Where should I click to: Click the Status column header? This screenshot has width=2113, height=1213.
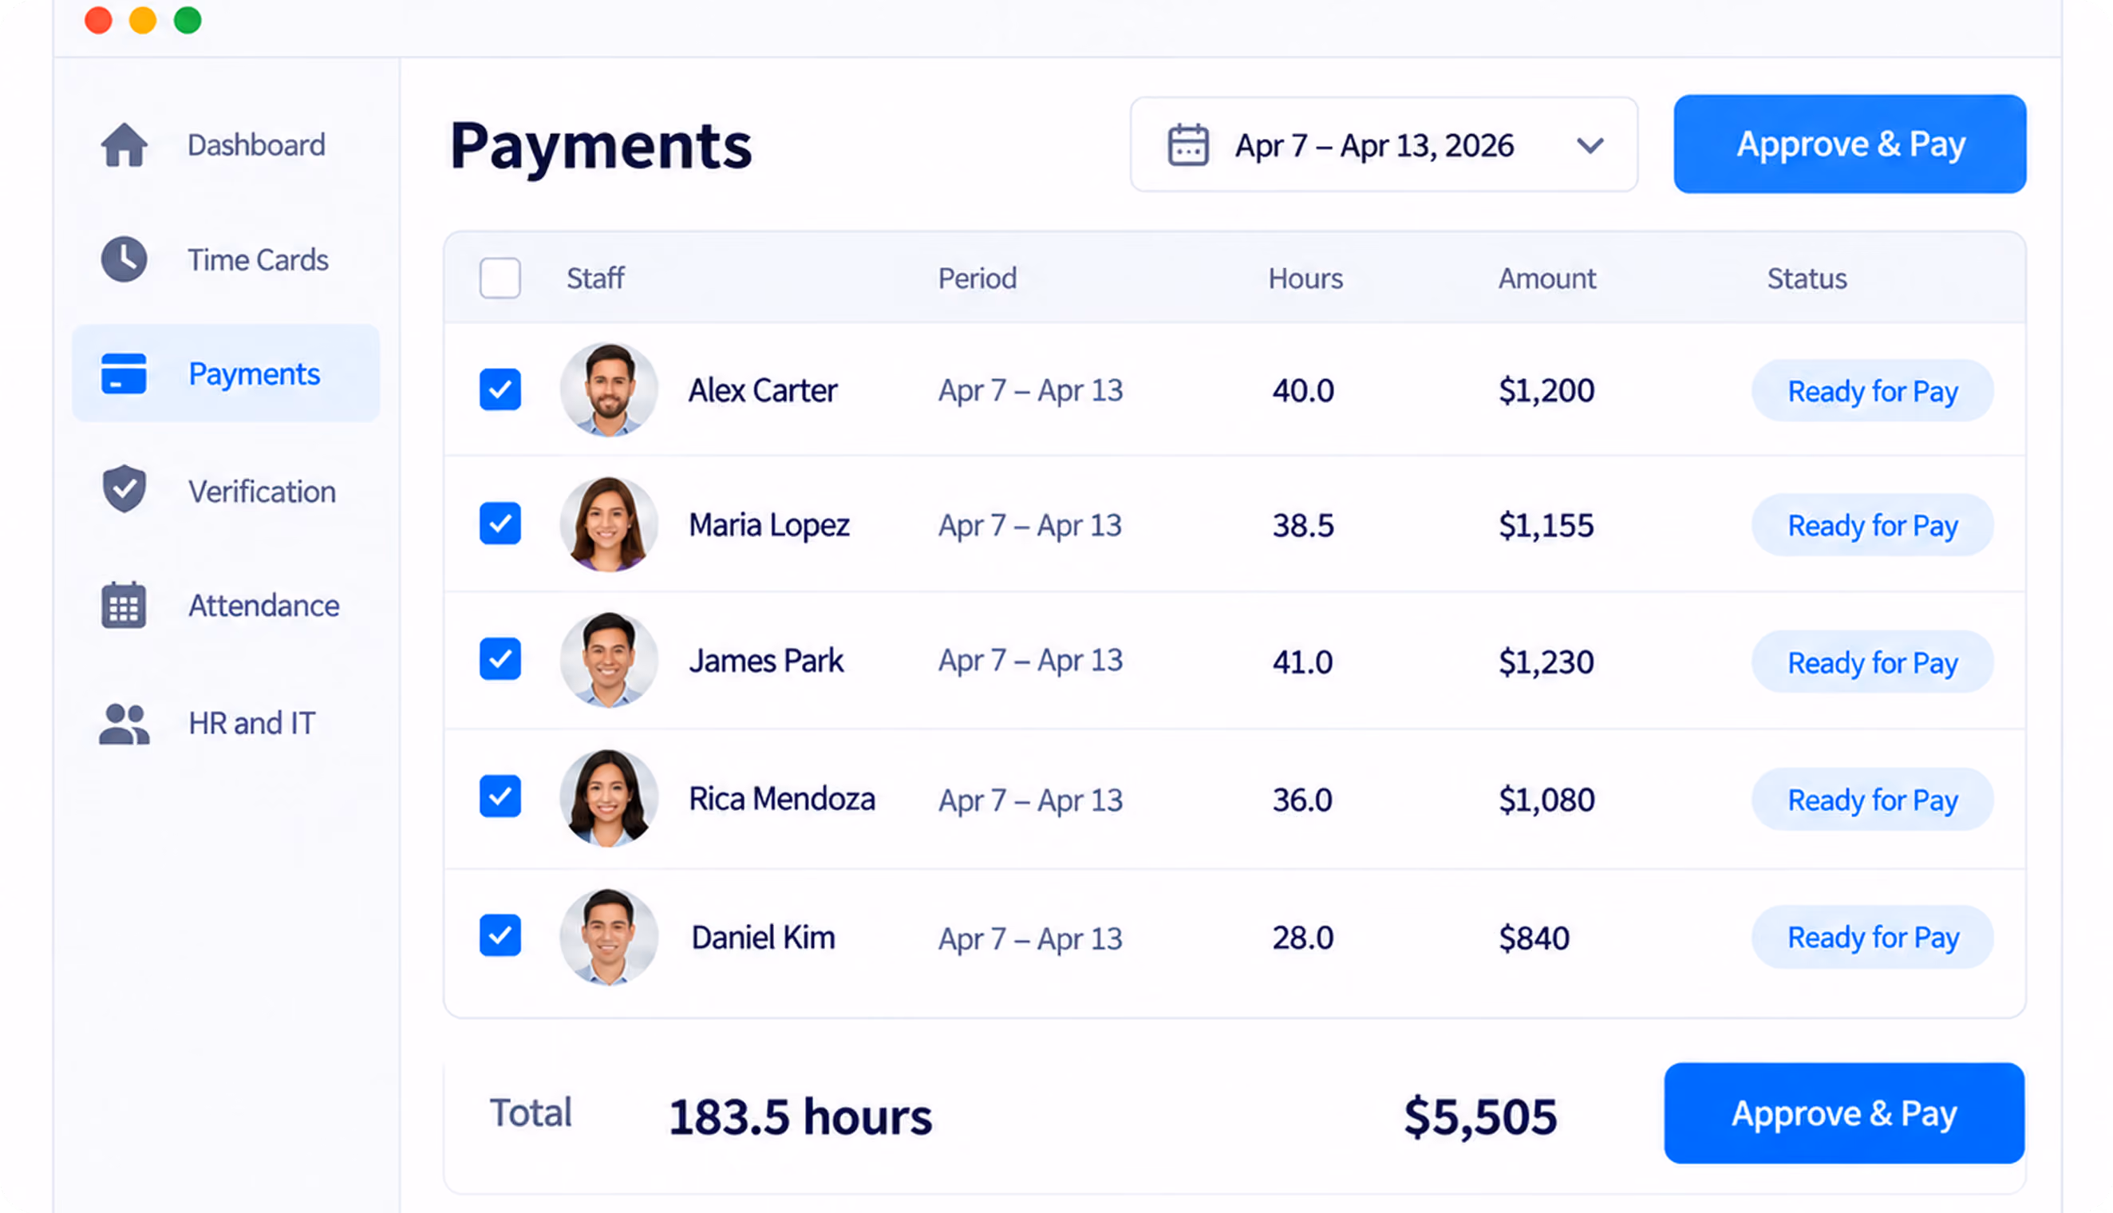tap(1807, 279)
